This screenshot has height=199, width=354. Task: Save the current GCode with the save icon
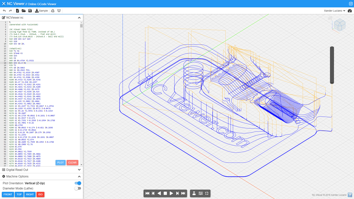[x=30, y=11]
